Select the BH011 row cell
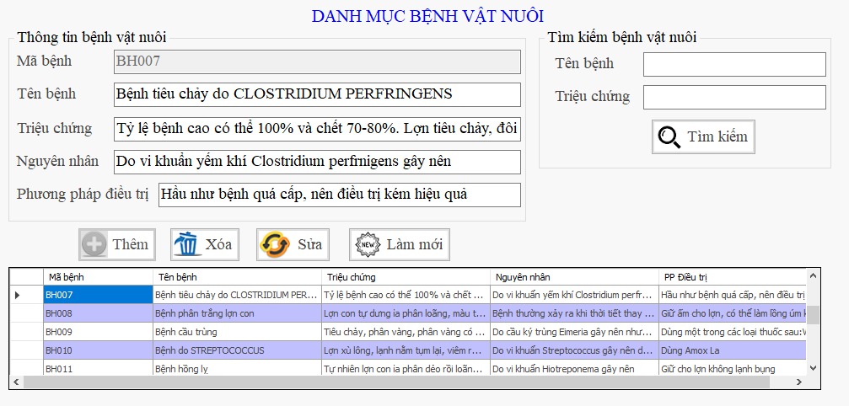The height and width of the screenshot is (406, 849). pyautogui.click(x=98, y=368)
